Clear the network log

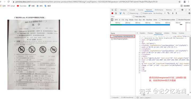pos(116,13)
